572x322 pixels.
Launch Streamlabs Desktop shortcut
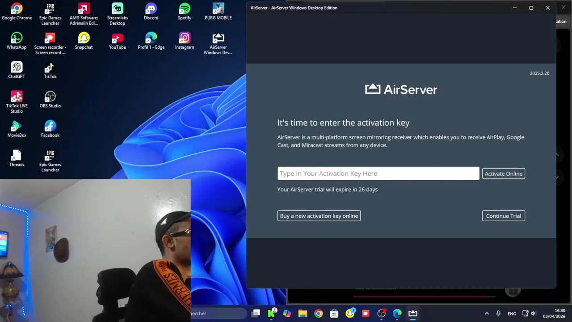click(x=117, y=14)
